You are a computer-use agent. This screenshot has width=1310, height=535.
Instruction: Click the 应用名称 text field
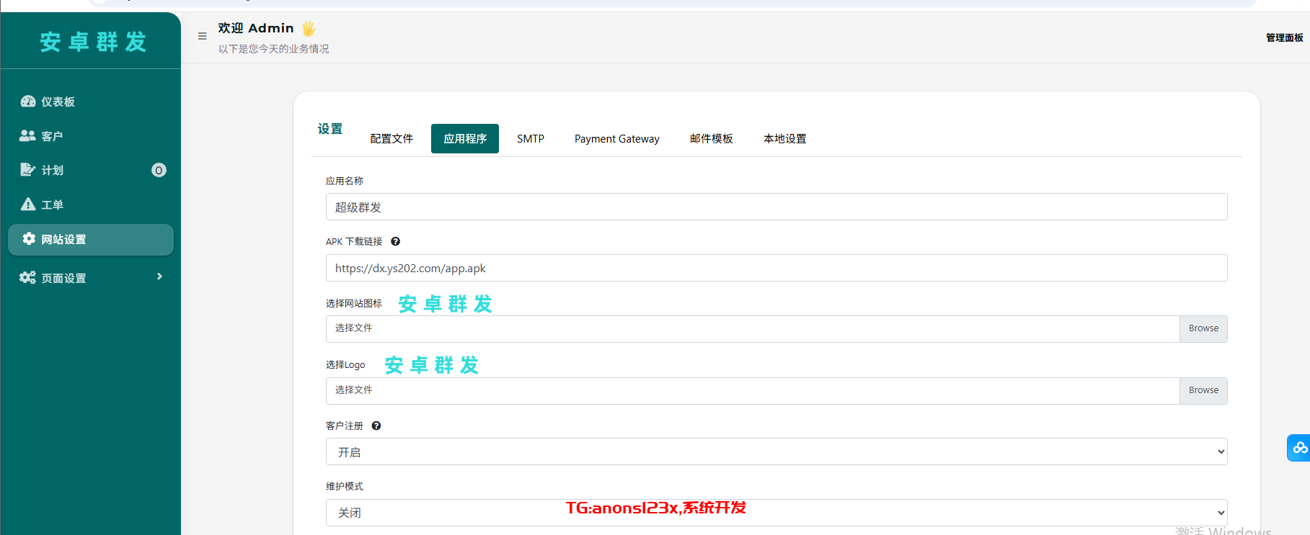click(x=776, y=207)
